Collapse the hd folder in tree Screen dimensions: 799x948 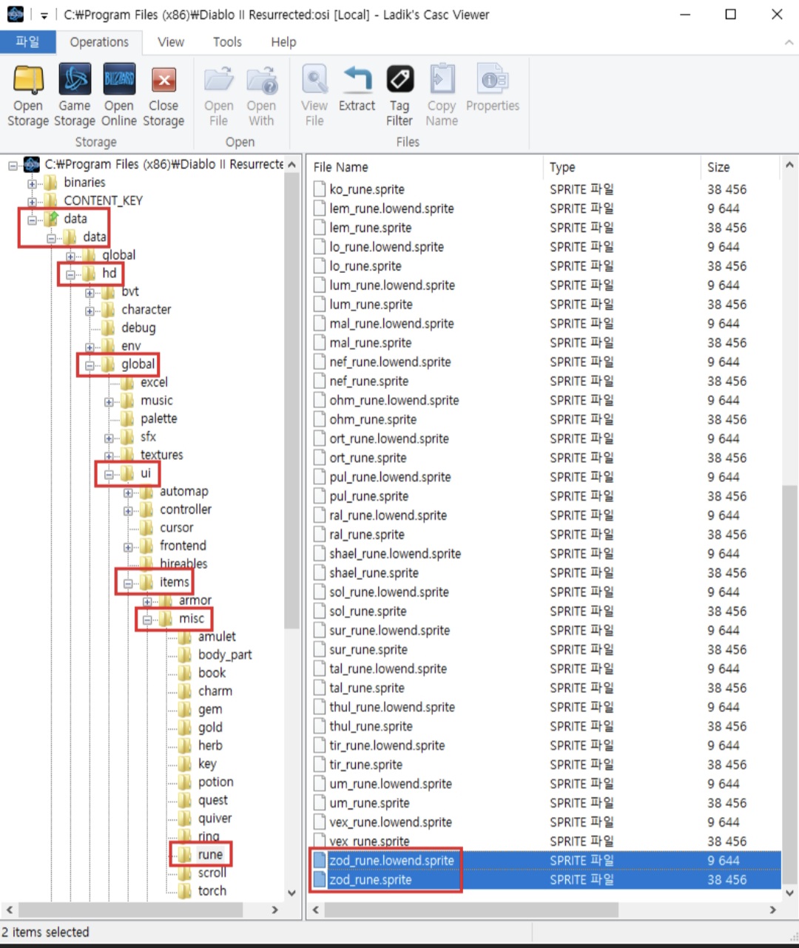pyautogui.click(x=70, y=274)
